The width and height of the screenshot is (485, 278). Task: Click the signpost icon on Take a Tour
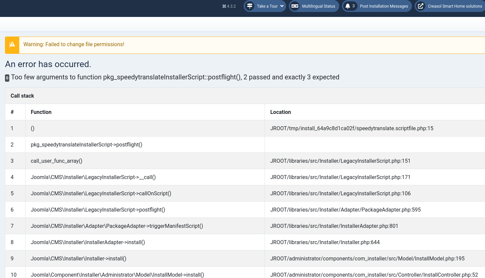[x=250, y=6]
